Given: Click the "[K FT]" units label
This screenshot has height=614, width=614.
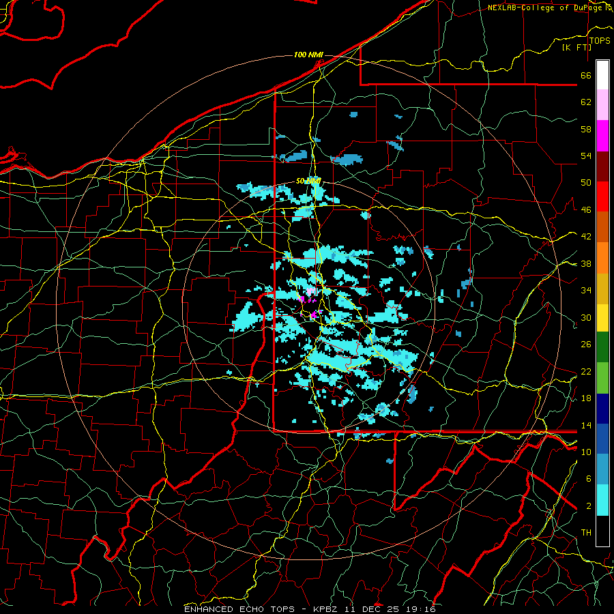Looking at the screenshot, I should pos(576,47).
